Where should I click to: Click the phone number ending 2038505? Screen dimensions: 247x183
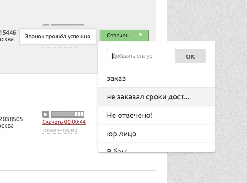11,119
